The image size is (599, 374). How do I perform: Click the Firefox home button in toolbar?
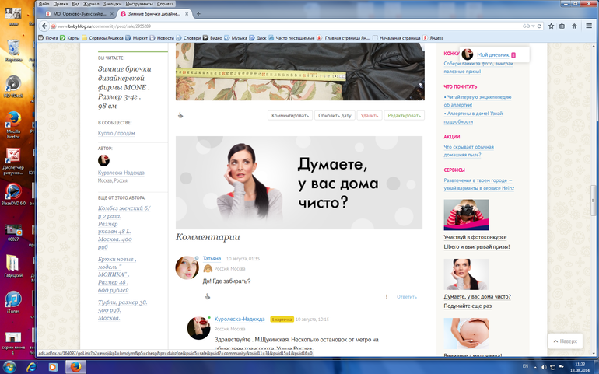(575, 26)
